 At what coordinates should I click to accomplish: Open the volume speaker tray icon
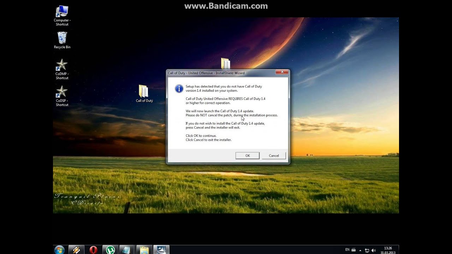(x=374, y=250)
